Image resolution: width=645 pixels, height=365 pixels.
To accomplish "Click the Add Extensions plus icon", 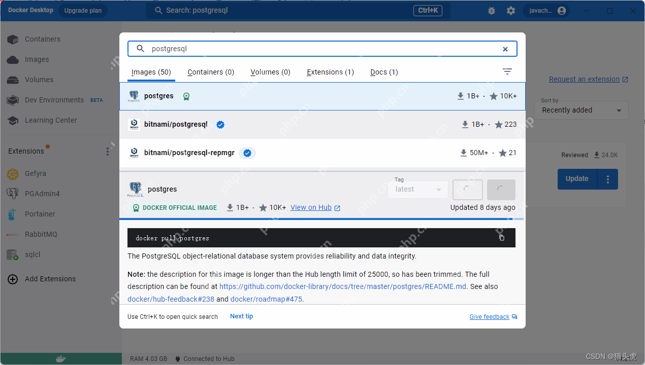I will (x=13, y=279).
